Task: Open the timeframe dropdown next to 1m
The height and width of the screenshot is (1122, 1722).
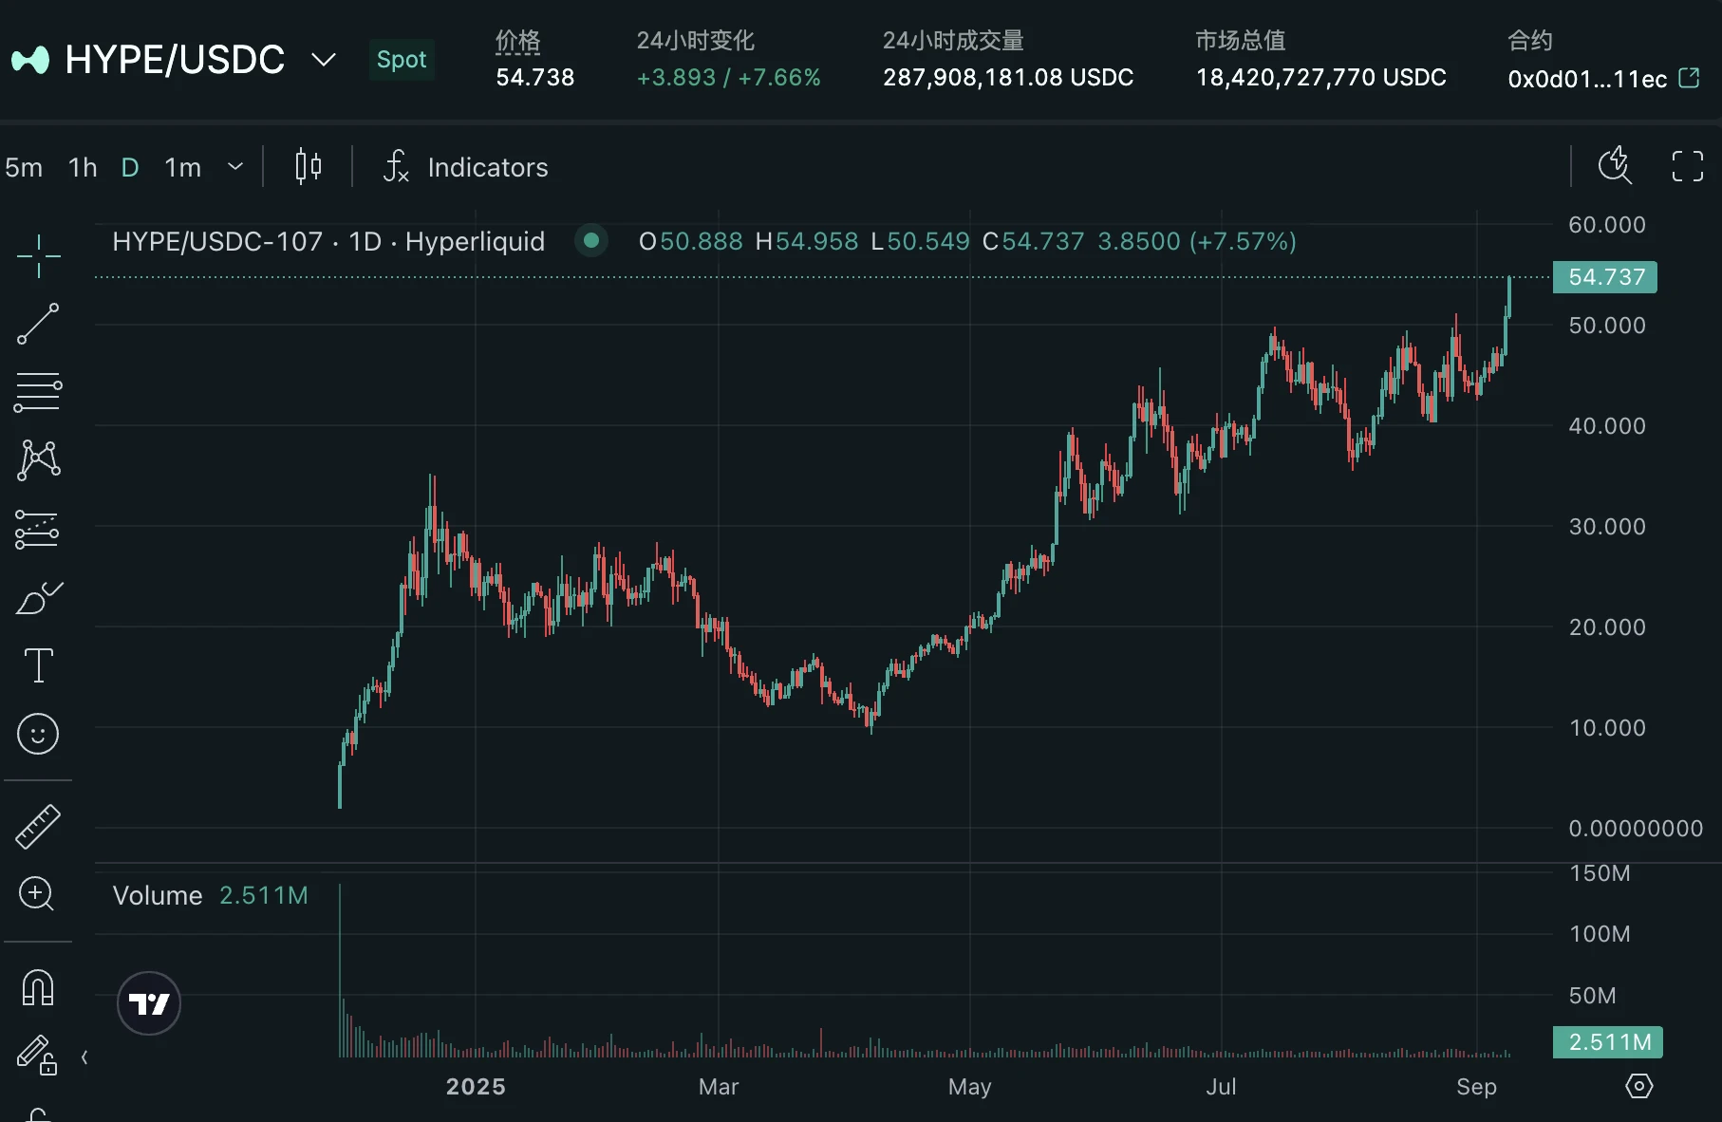Action: pos(234,167)
